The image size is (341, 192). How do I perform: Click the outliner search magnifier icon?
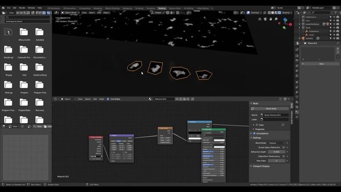click(x=313, y=13)
